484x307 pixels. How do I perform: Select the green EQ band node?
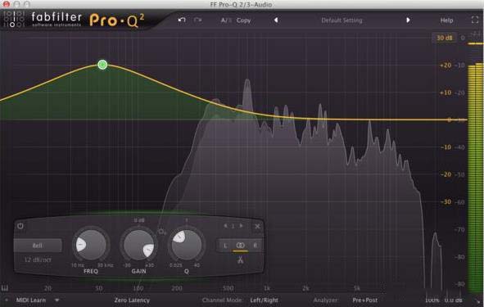point(102,65)
